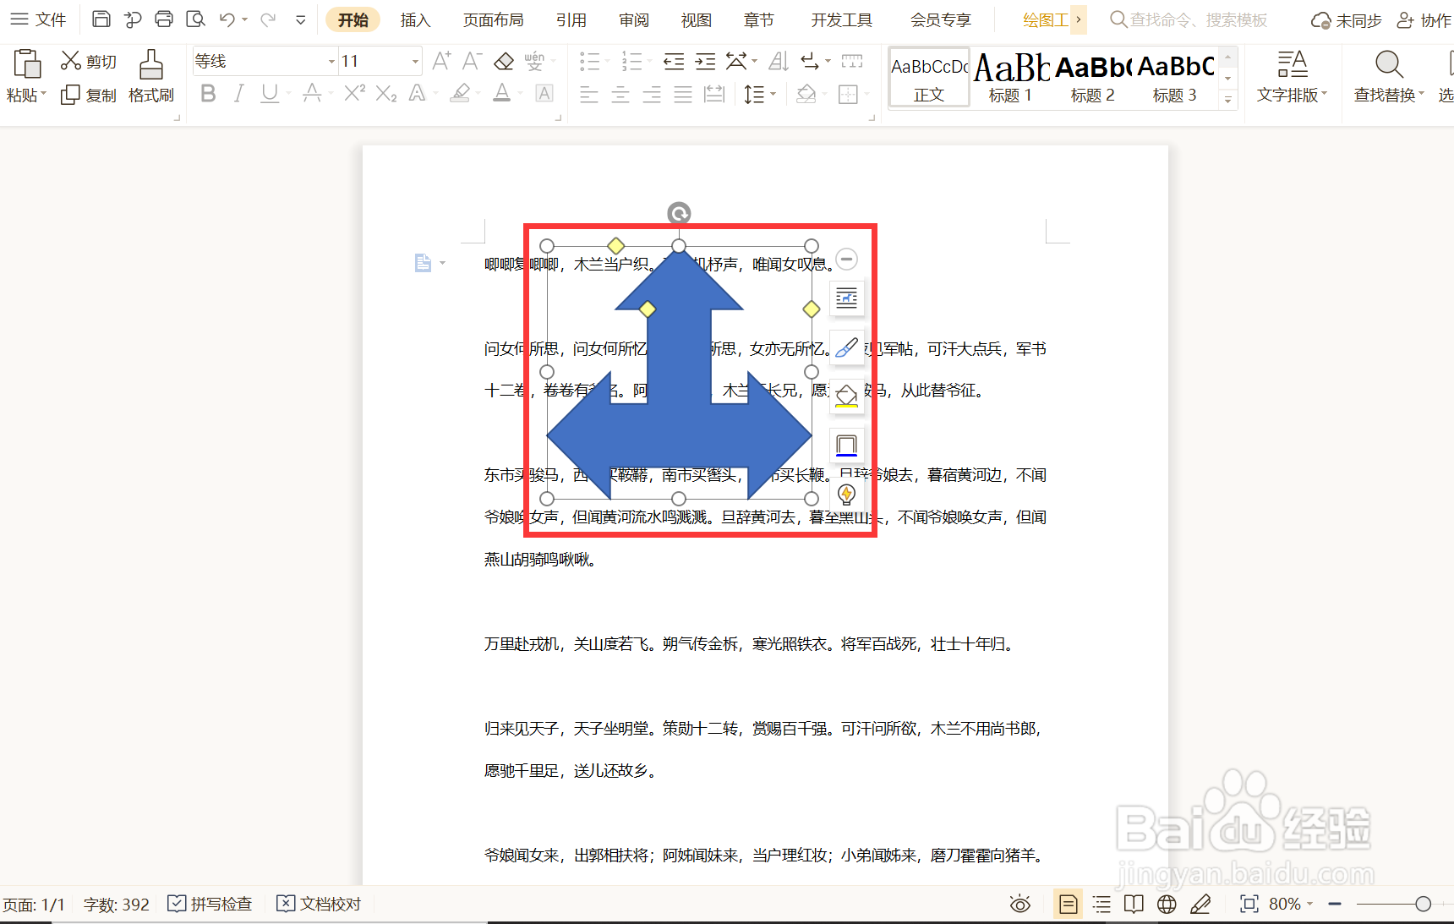Switch to the 页面布局 tab
This screenshot has height=924, width=1454.
(x=493, y=19)
